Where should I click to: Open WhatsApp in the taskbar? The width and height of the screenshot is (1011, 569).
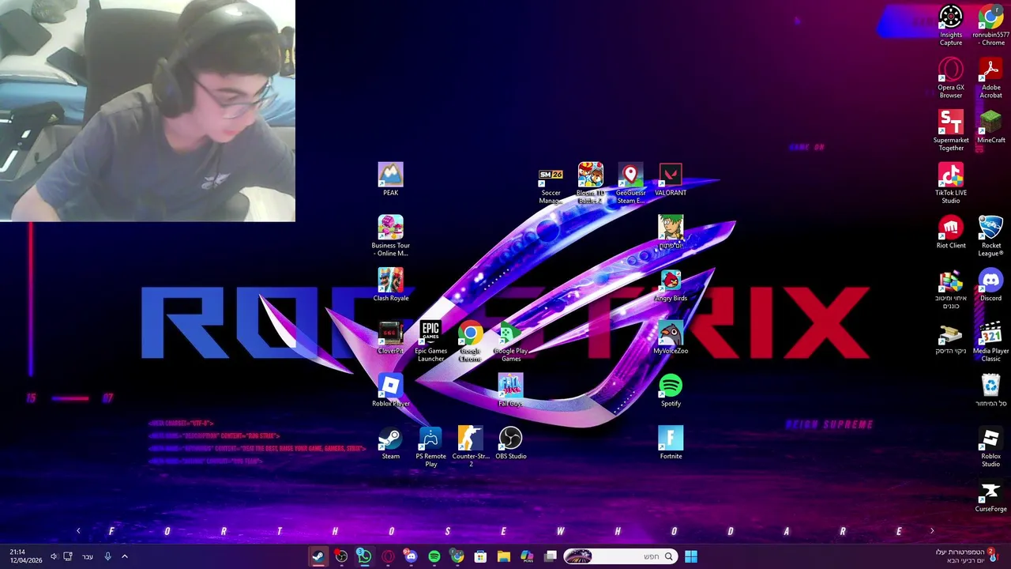364,556
